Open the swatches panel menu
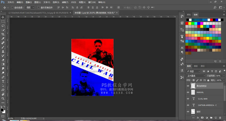Screen dimensions: 226x121 [x=224, y=15]
